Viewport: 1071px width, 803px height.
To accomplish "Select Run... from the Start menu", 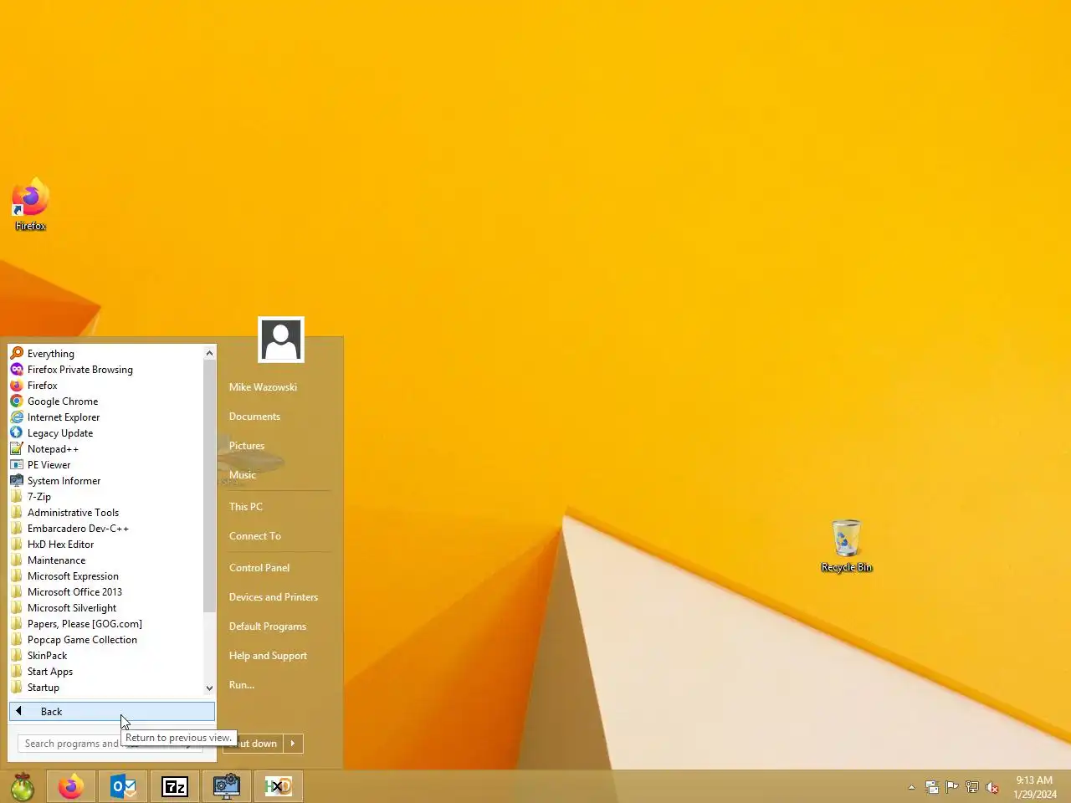I will coord(242,685).
